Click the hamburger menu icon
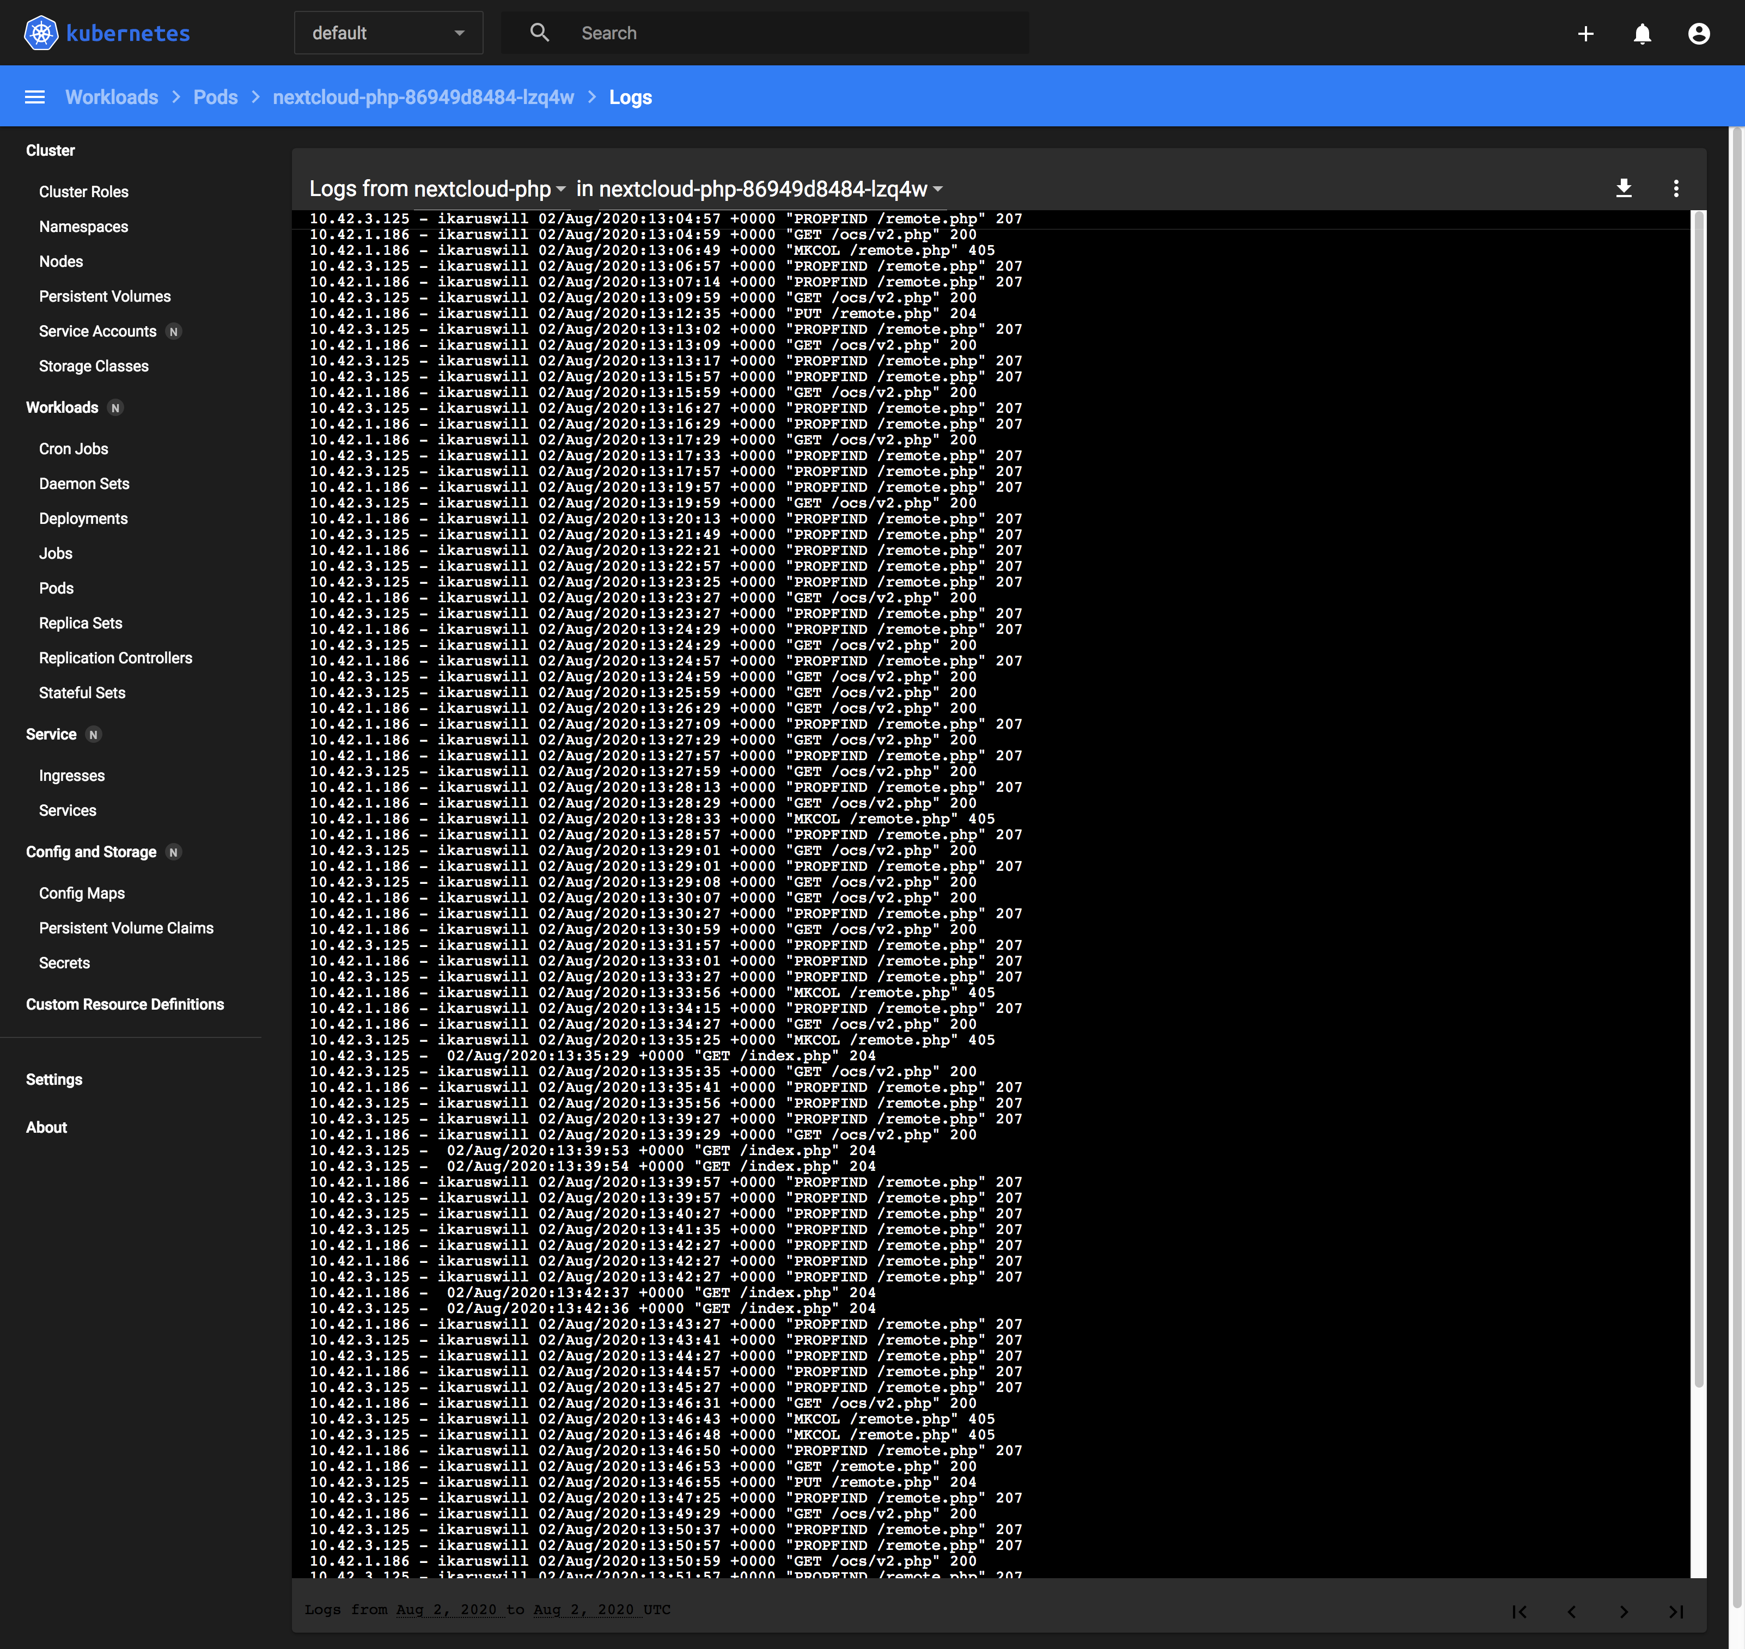 click(34, 96)
